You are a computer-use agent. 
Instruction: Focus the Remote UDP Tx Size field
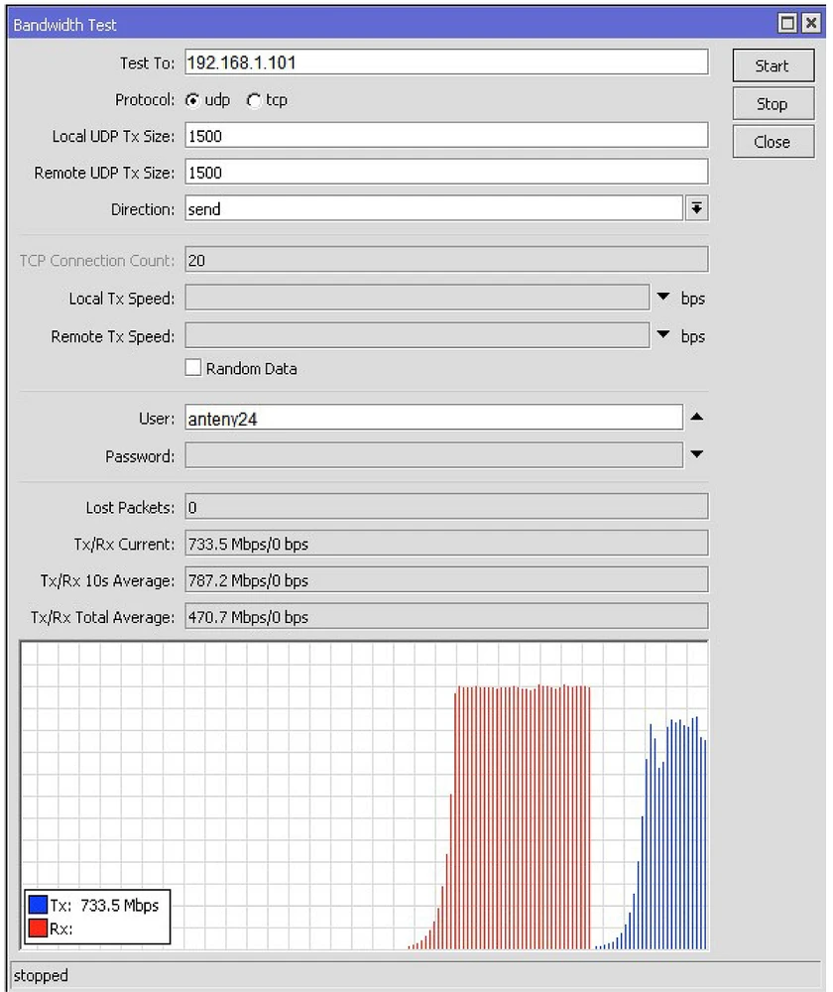tap(445, 172)
